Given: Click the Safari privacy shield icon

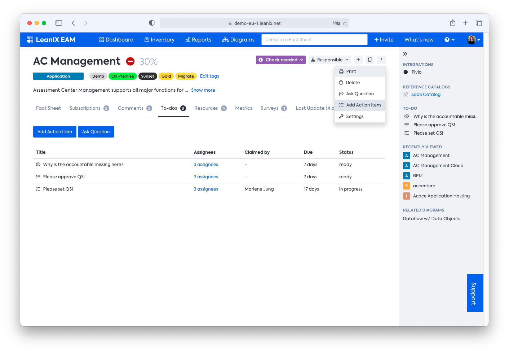Looking at the screenshot, I should 152,23.
